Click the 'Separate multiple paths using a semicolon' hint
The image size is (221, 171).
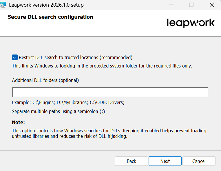click(58, 111)
